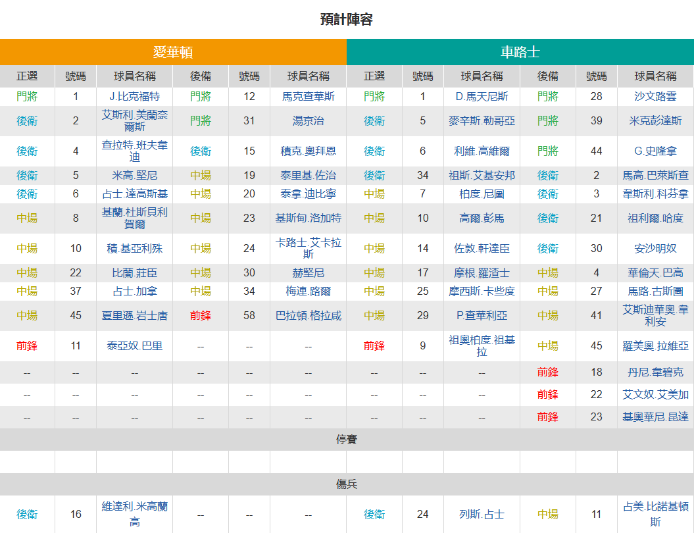Screen dimensions: 694x533
Task: Click the 車路士 team header
Action: (520, 52)
